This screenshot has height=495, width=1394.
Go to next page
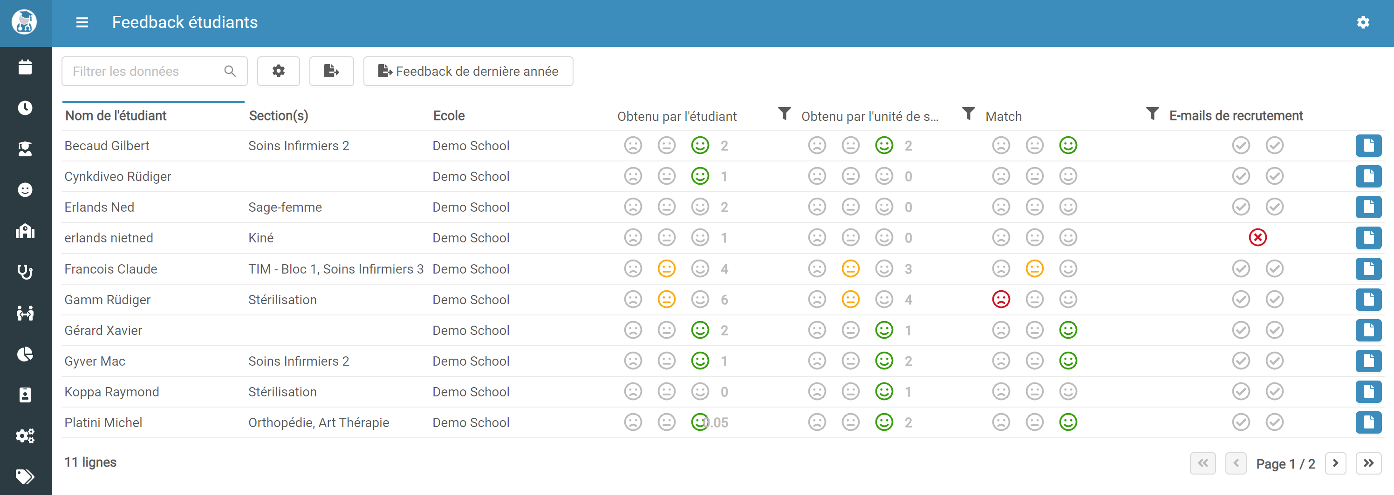[1335, 463]
